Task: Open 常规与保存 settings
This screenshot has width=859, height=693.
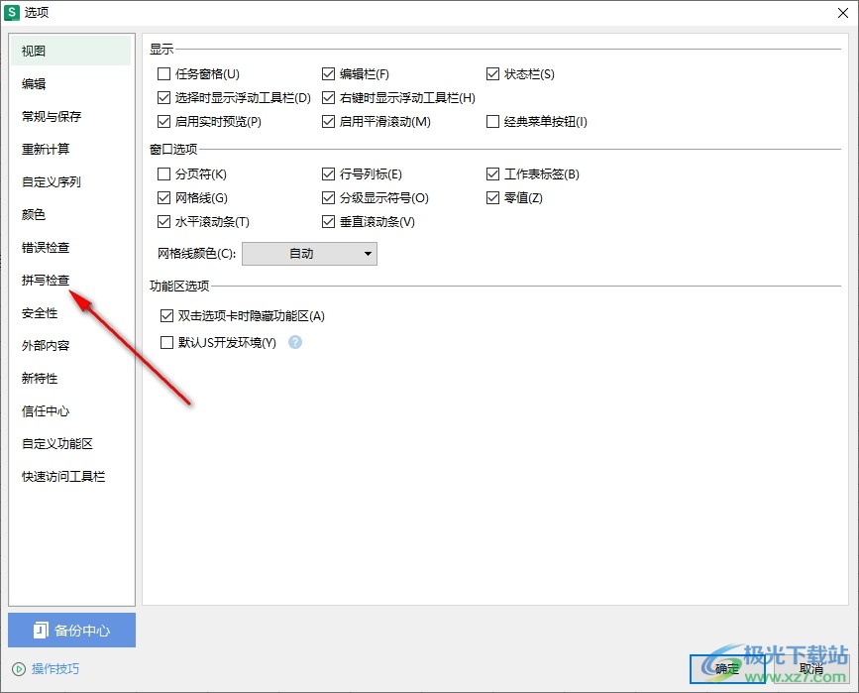Action: tap(70, 116)
